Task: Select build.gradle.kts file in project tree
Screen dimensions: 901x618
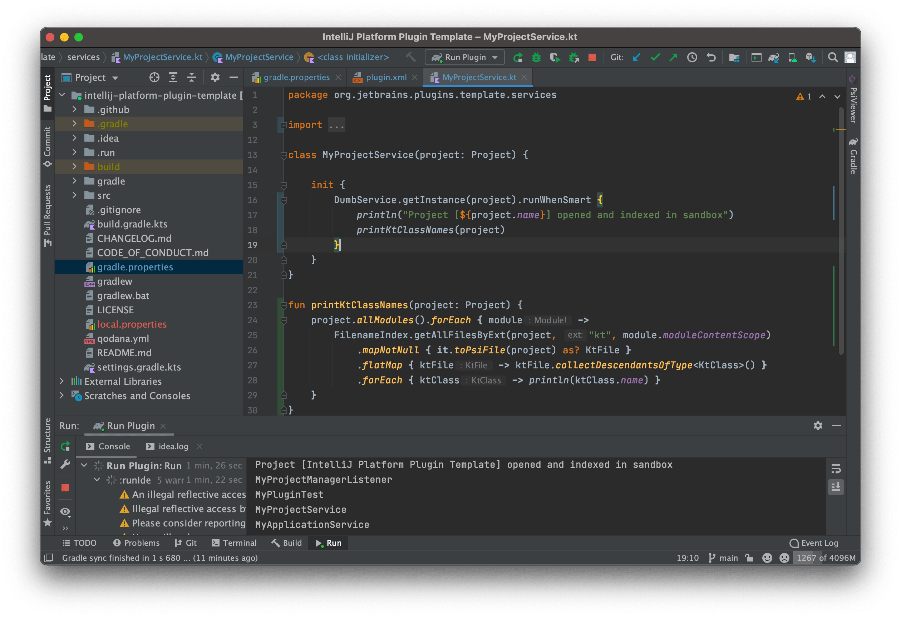Action: tap(132, 224)
